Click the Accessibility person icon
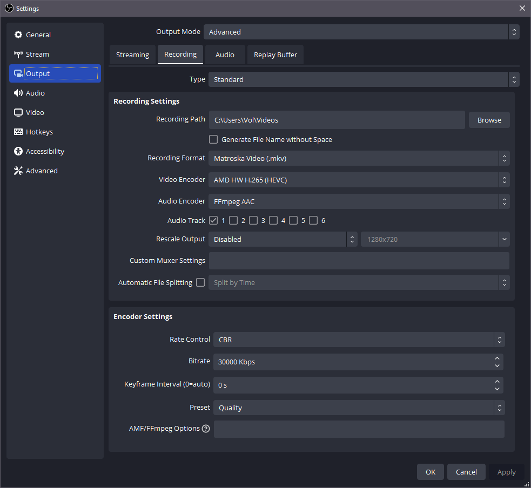531x488 pixels. 18,151
